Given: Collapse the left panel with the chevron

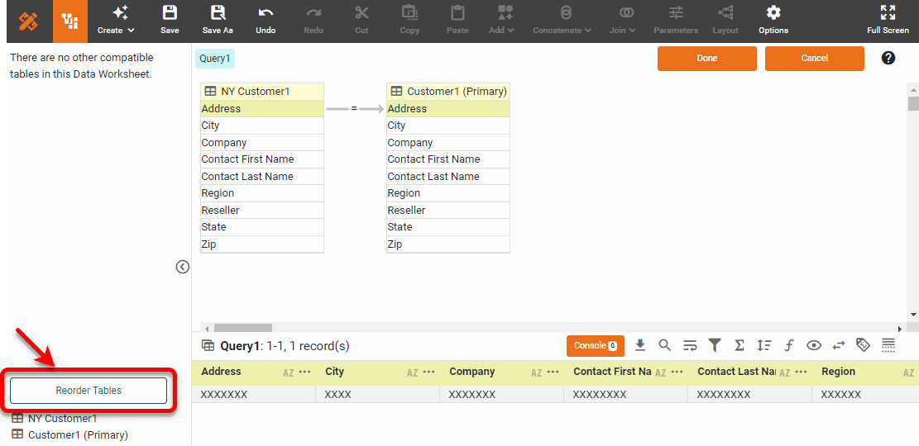Looking at the screenshot, I should coord(183,267).
